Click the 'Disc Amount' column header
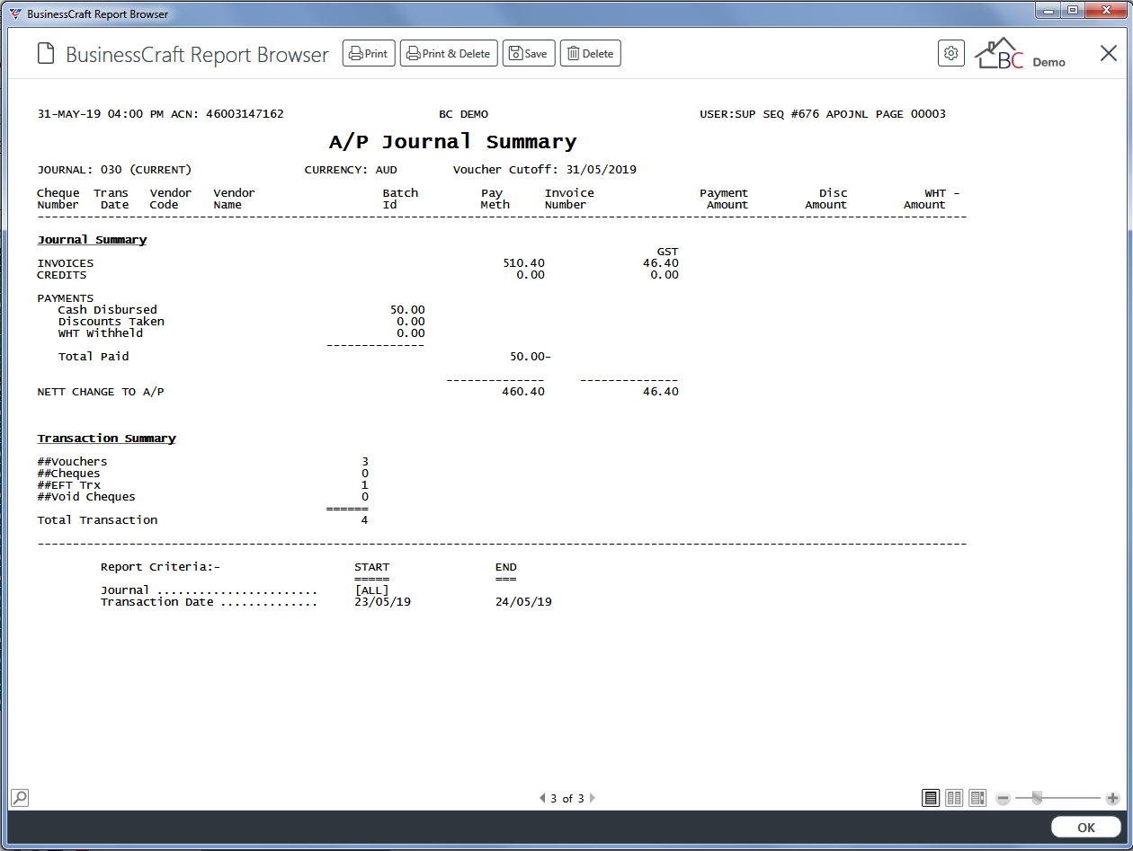Viewport: 1133px width, 851px height. pos(826,199)
